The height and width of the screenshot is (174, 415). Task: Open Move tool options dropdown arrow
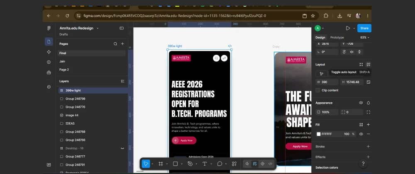pos(152,164)
